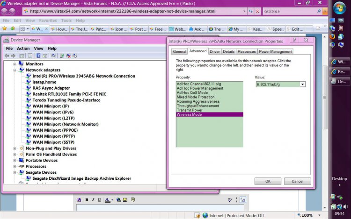
Task: Expand the Processors node
Action: click(x=15, y=167)
